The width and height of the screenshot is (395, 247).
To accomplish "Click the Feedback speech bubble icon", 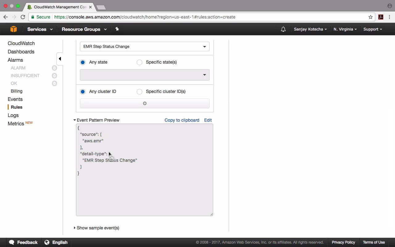I will (x=12, y=242).
